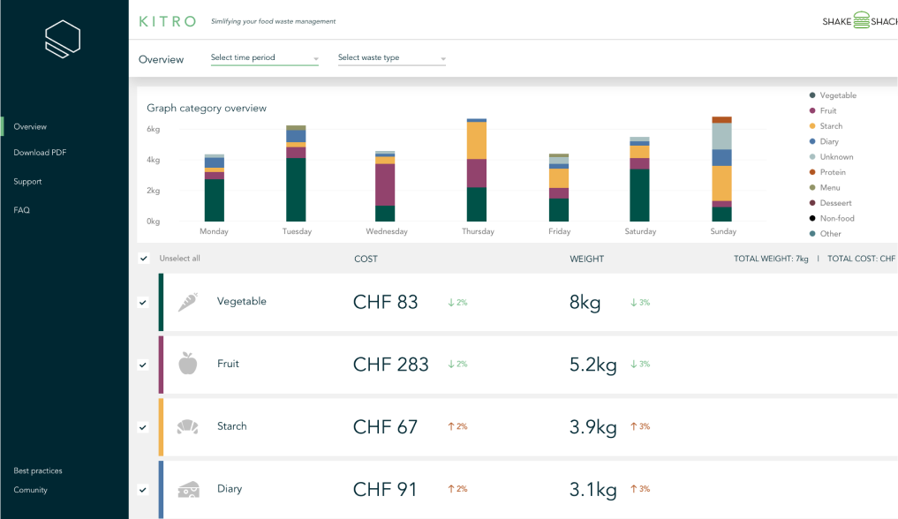Screen dimensions: 898x519
Task: Click the Wednesday axis label
Action: [387, 231]
